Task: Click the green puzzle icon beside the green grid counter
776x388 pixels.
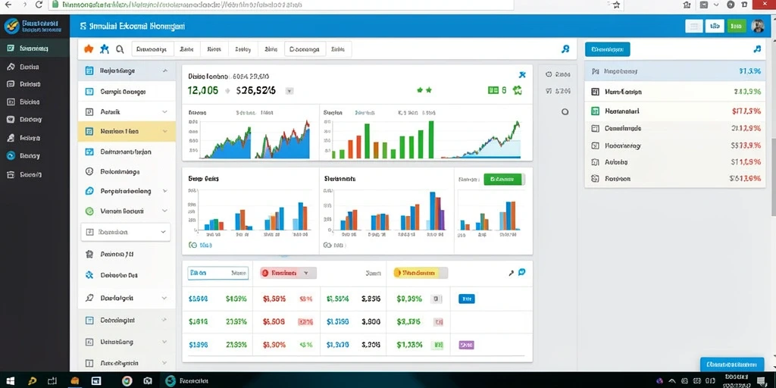Action: point(517,90)
